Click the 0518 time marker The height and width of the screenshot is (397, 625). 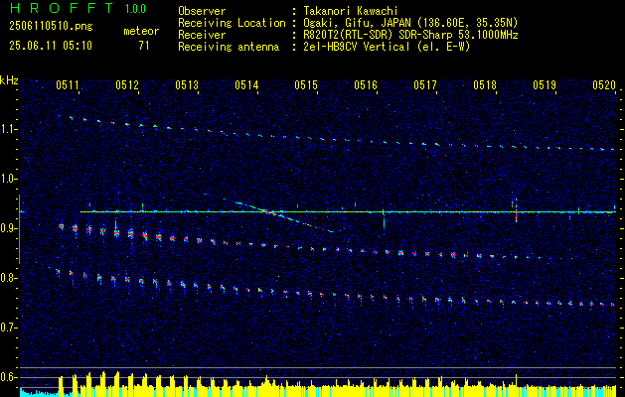[485, 84]
